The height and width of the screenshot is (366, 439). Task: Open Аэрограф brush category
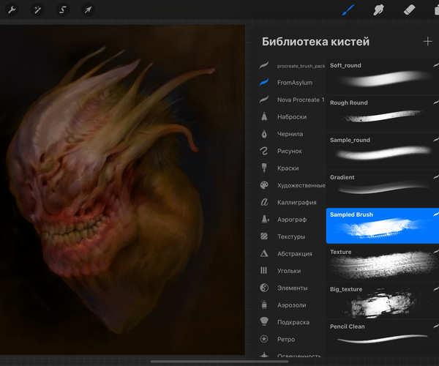pyautogui.click(x=291, y=220)
